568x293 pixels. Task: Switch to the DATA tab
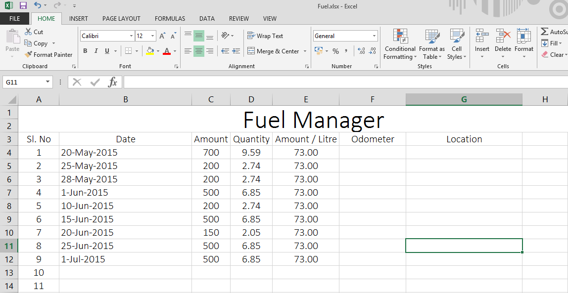207,18
